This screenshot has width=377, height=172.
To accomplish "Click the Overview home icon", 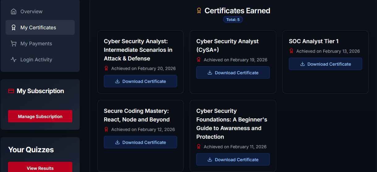I will pyautogui.click(x=14, y=11).
